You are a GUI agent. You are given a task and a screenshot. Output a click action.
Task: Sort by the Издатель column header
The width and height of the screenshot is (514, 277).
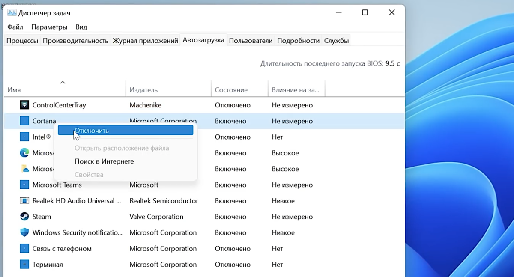pyautogui.click(x=168, y=90)
